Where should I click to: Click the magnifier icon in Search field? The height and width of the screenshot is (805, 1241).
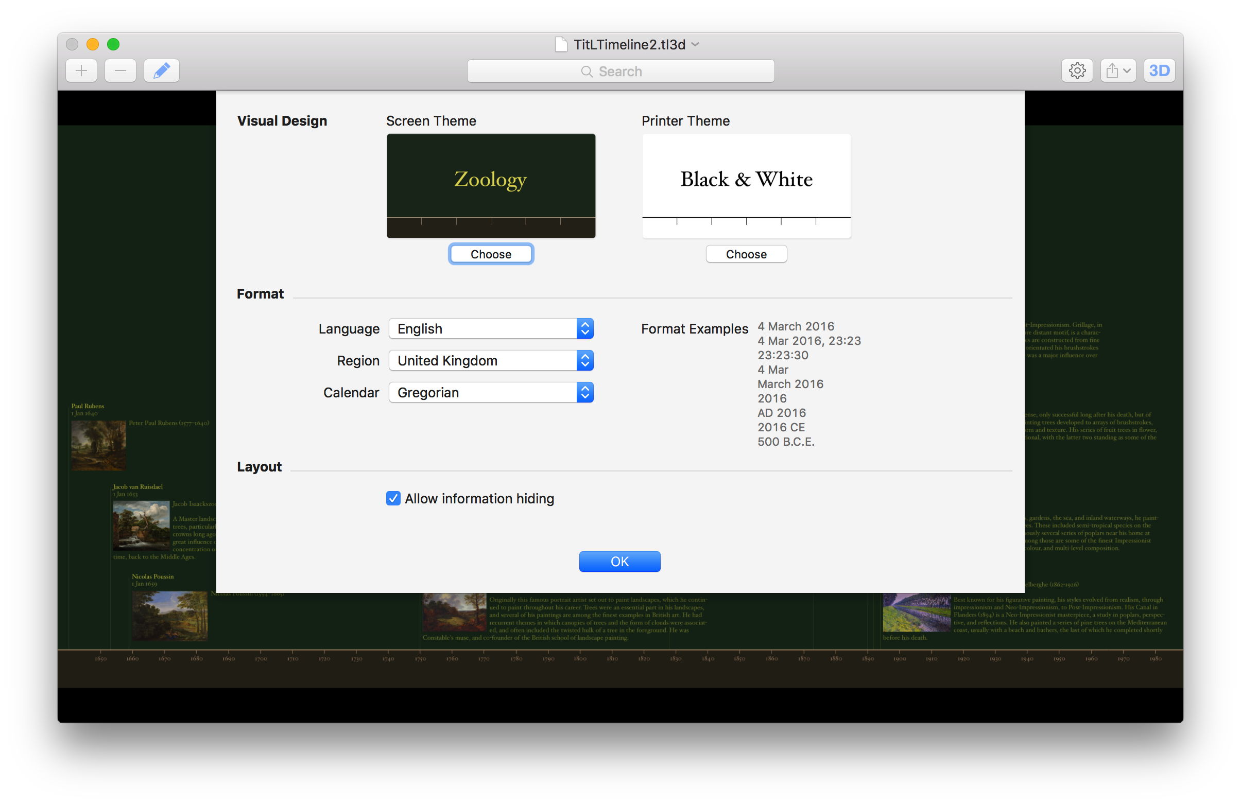[587, 72]
